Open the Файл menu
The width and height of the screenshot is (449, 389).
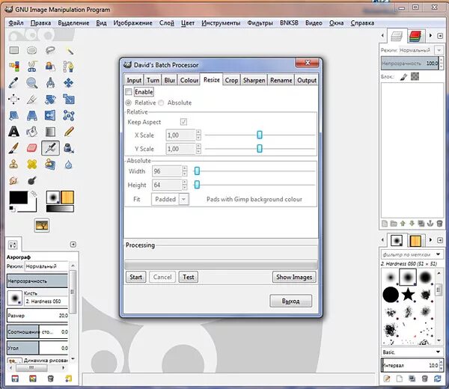click(16, 23)
